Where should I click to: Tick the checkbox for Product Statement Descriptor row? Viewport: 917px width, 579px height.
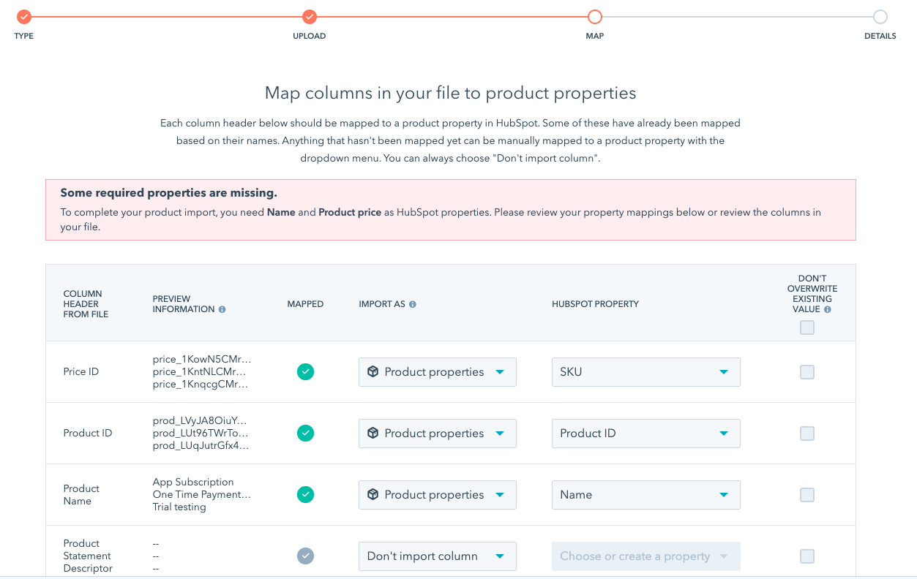click(x=806, y=556)
